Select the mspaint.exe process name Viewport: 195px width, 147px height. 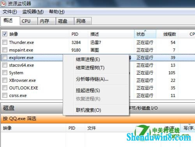click(21, 50)
